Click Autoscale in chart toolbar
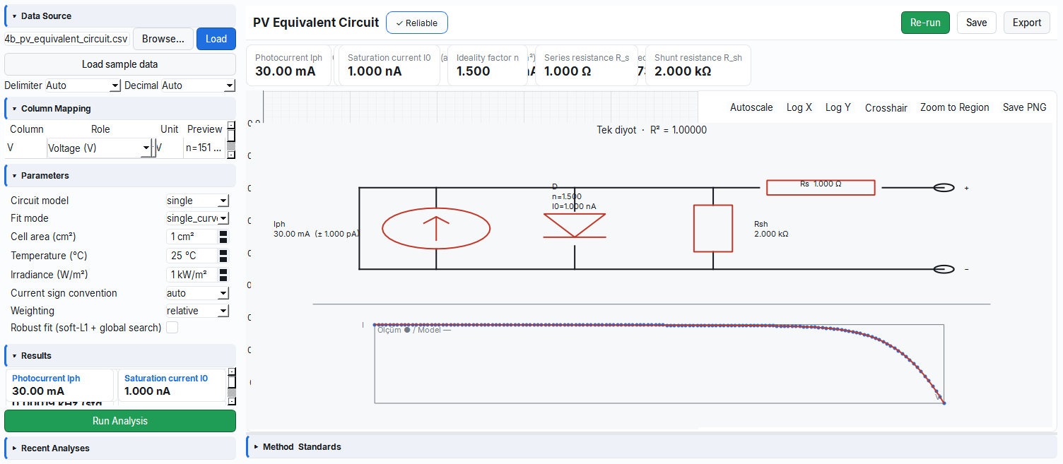 click(x=751, y=107)
